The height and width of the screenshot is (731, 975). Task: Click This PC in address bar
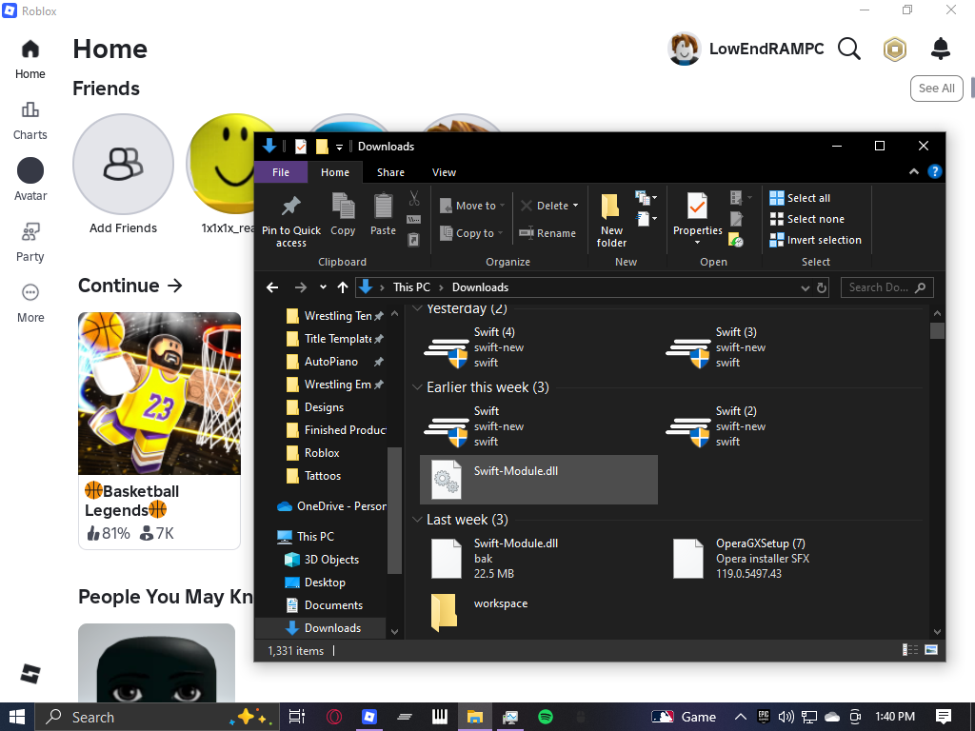tap(411, 287)
